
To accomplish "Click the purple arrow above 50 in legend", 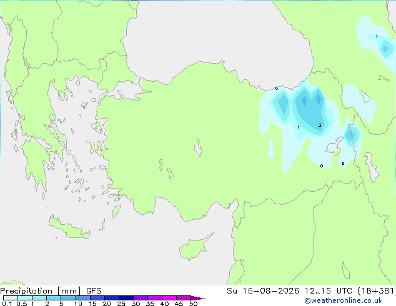I will [x=198, y=298].
